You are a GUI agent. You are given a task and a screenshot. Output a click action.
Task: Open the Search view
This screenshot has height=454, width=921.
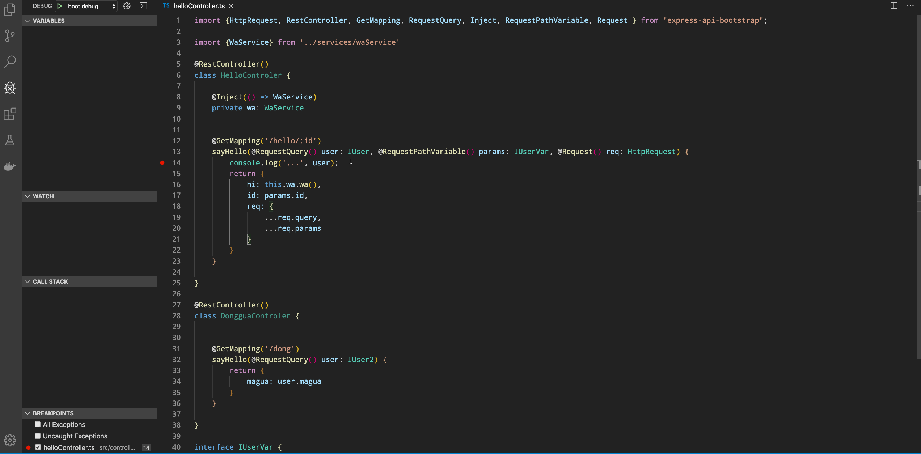pos(10,61)
